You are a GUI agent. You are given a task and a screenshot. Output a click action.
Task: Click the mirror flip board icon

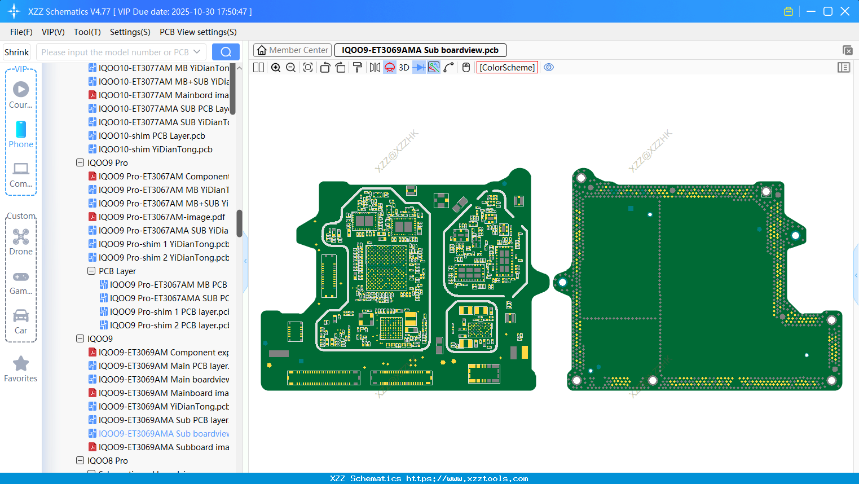(375, 68)
